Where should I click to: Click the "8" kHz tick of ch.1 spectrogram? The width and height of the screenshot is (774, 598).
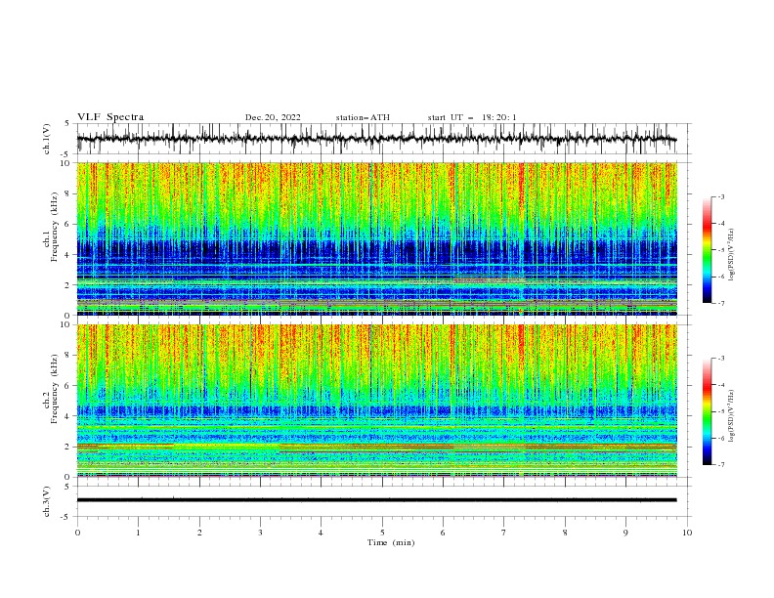tap(68, 193)
